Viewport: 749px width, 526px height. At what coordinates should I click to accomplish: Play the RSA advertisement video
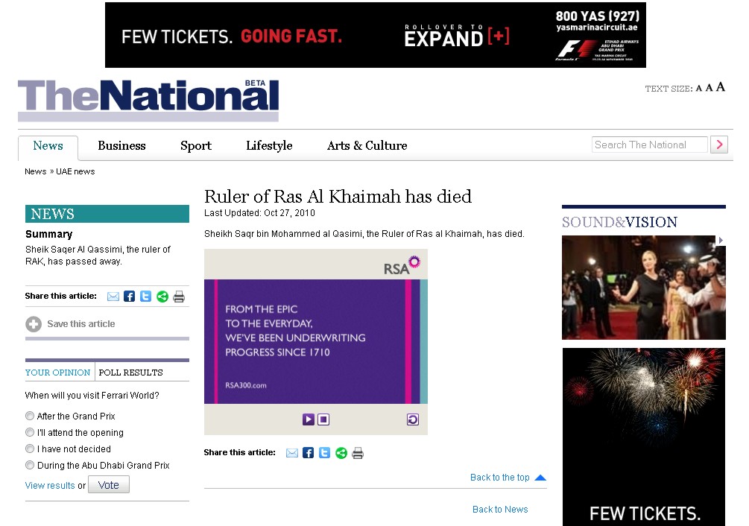(309, 419)
